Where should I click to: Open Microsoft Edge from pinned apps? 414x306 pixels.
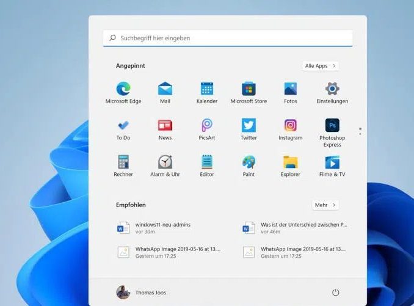point(123,92)
